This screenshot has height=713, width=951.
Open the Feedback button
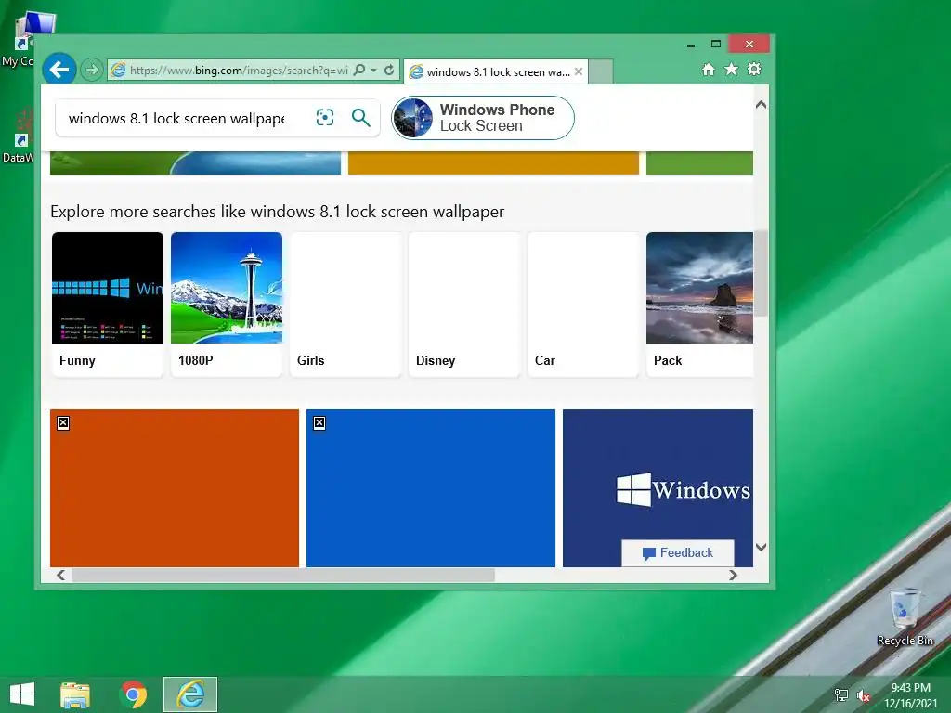coord(678,553)
